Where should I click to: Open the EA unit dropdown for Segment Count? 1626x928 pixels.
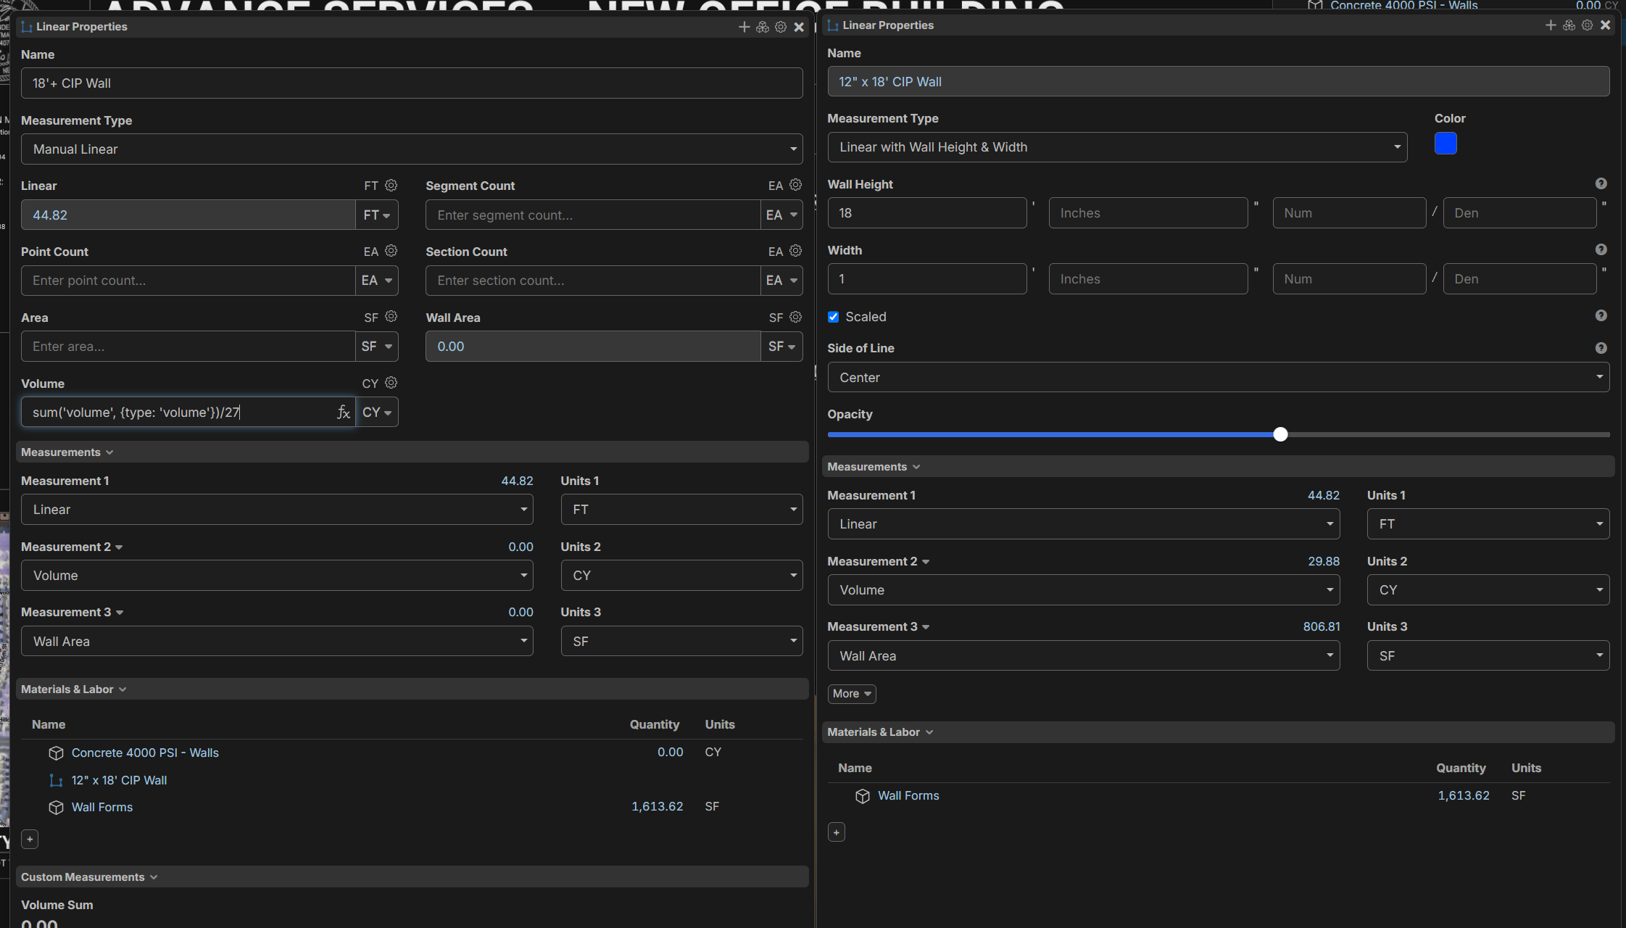tap(781, 215)
